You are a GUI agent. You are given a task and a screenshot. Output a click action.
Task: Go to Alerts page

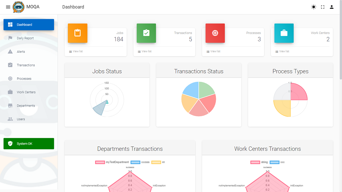click(29, 51)
